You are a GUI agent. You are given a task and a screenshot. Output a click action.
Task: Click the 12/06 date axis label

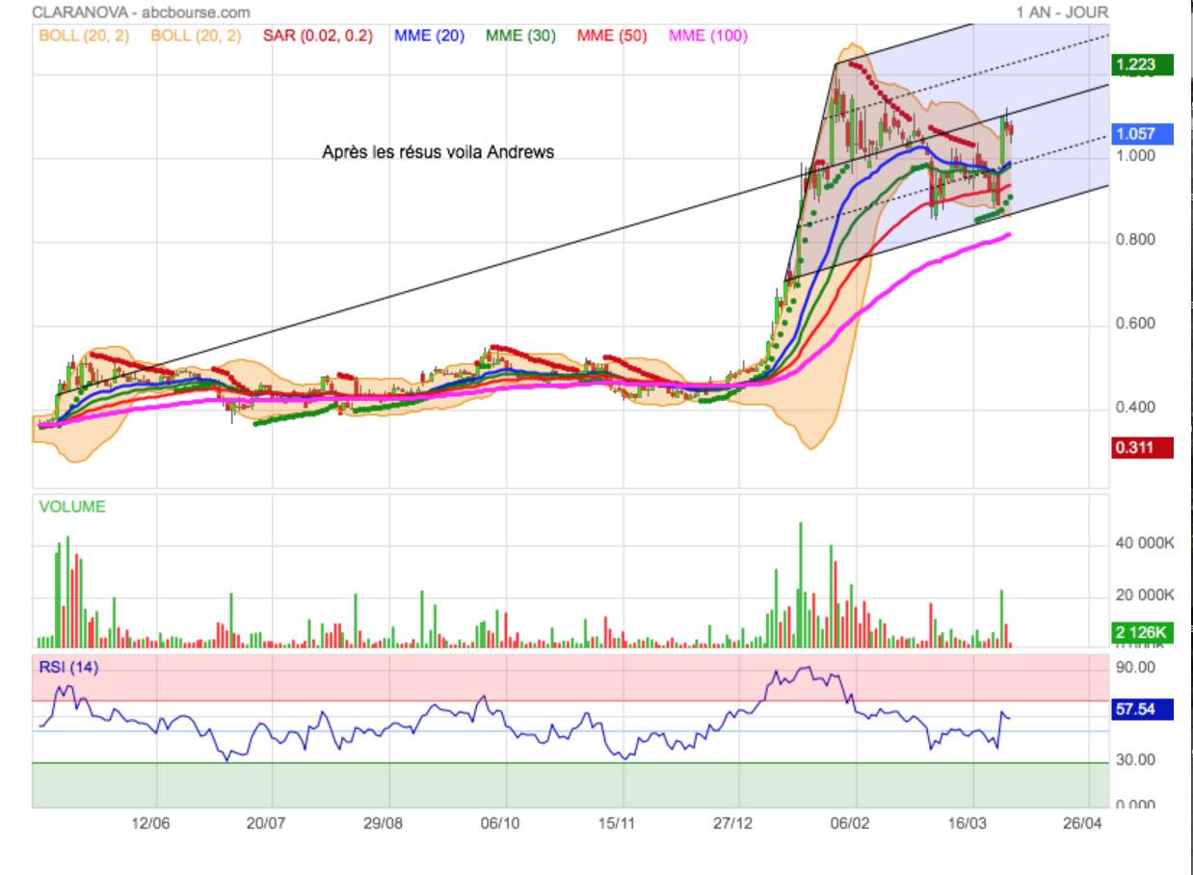[150, 824]
